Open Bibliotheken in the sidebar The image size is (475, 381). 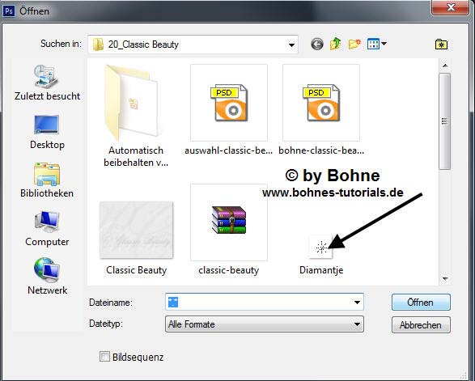(47, 180)
